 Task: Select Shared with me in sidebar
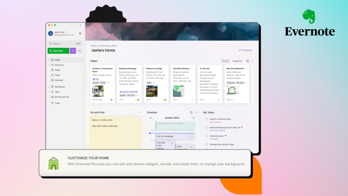coord(62,97)
